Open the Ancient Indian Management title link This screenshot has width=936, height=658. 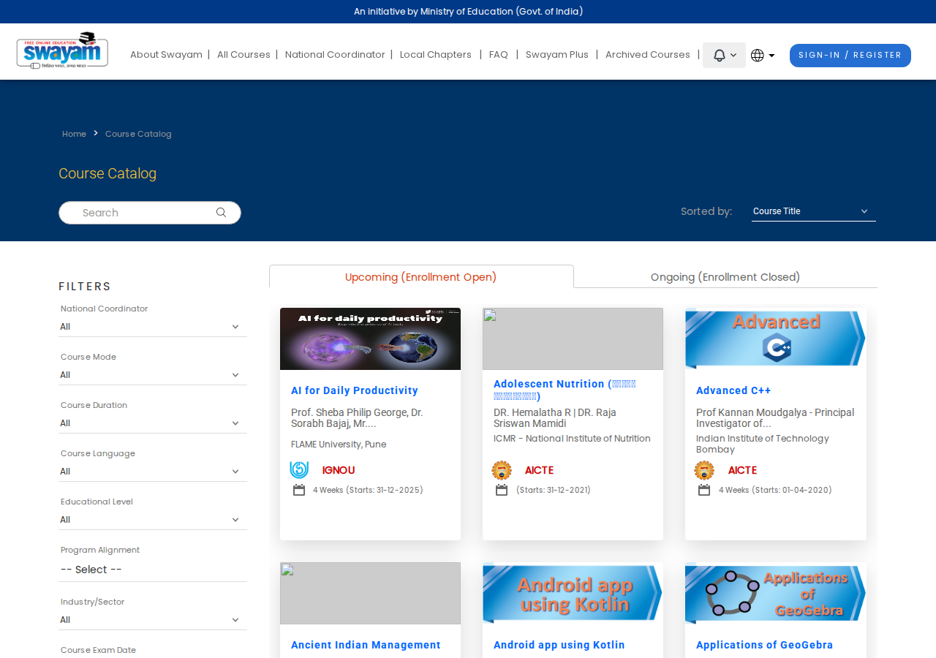pos(366,646)
